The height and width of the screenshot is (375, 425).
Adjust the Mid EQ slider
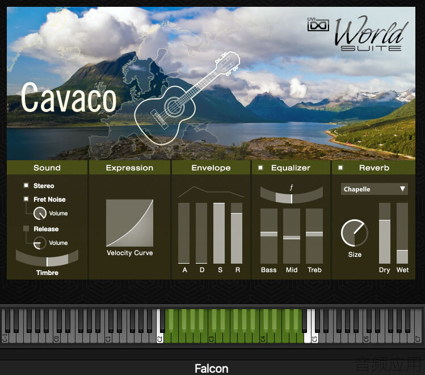coord(292,236)
